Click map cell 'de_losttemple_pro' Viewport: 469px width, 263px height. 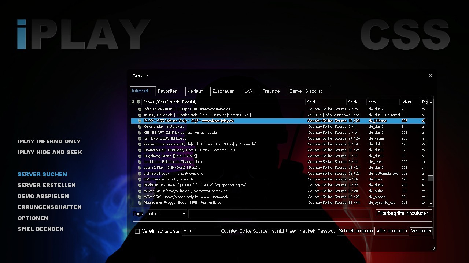[383, 174]
